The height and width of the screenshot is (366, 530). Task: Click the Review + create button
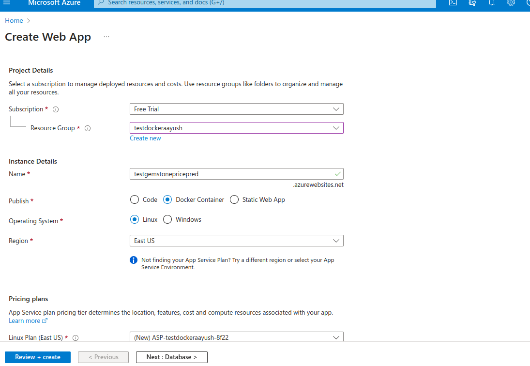(x=38, y=357)
